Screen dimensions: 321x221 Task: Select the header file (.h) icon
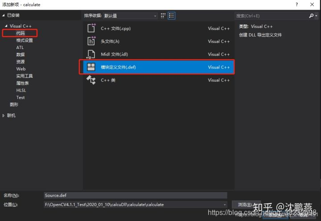click(91, 41)
